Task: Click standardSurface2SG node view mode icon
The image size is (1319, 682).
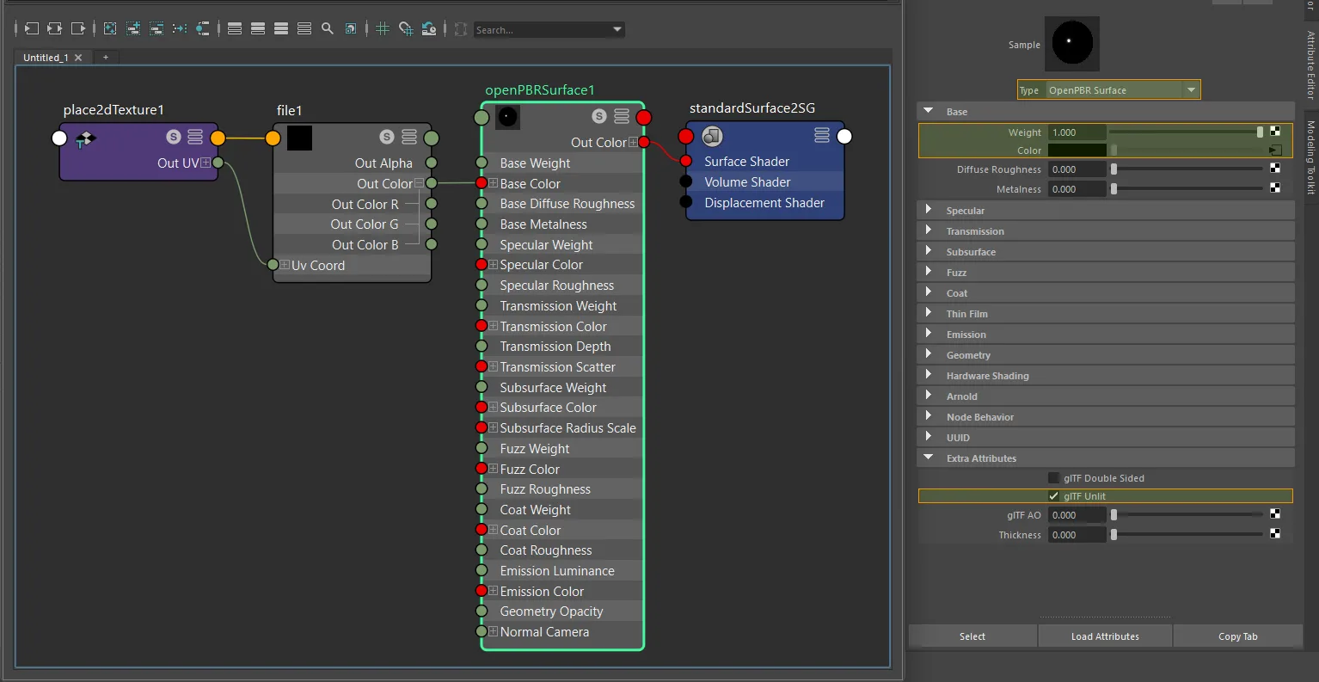Action: 822,135
